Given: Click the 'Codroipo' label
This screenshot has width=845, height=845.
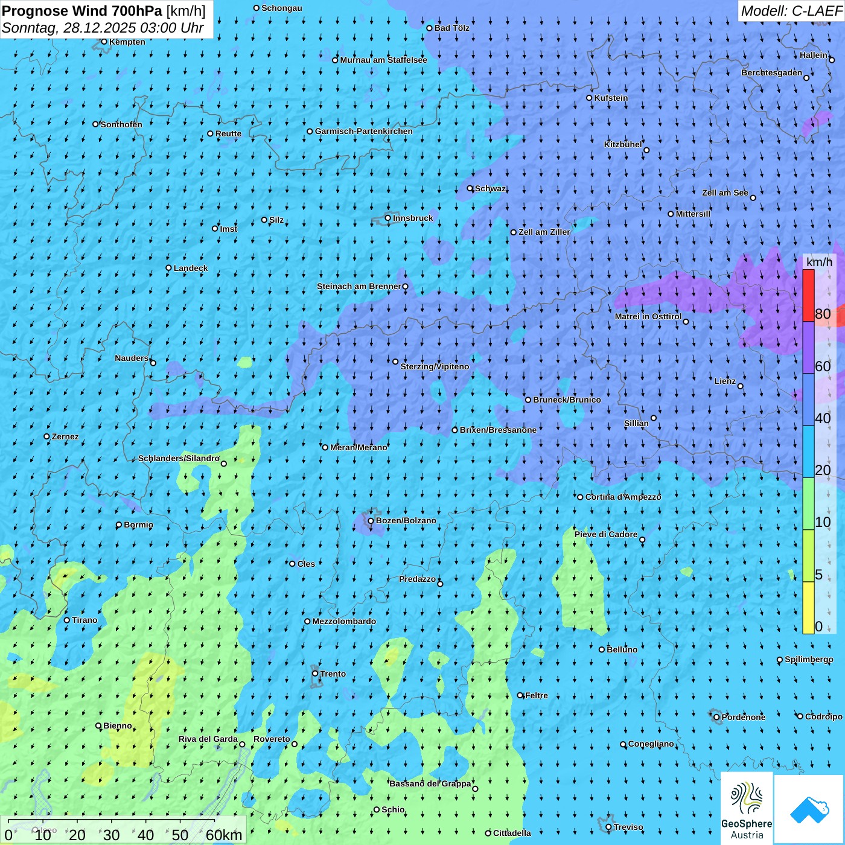Looking at the screenshot, I should (824, 716).
